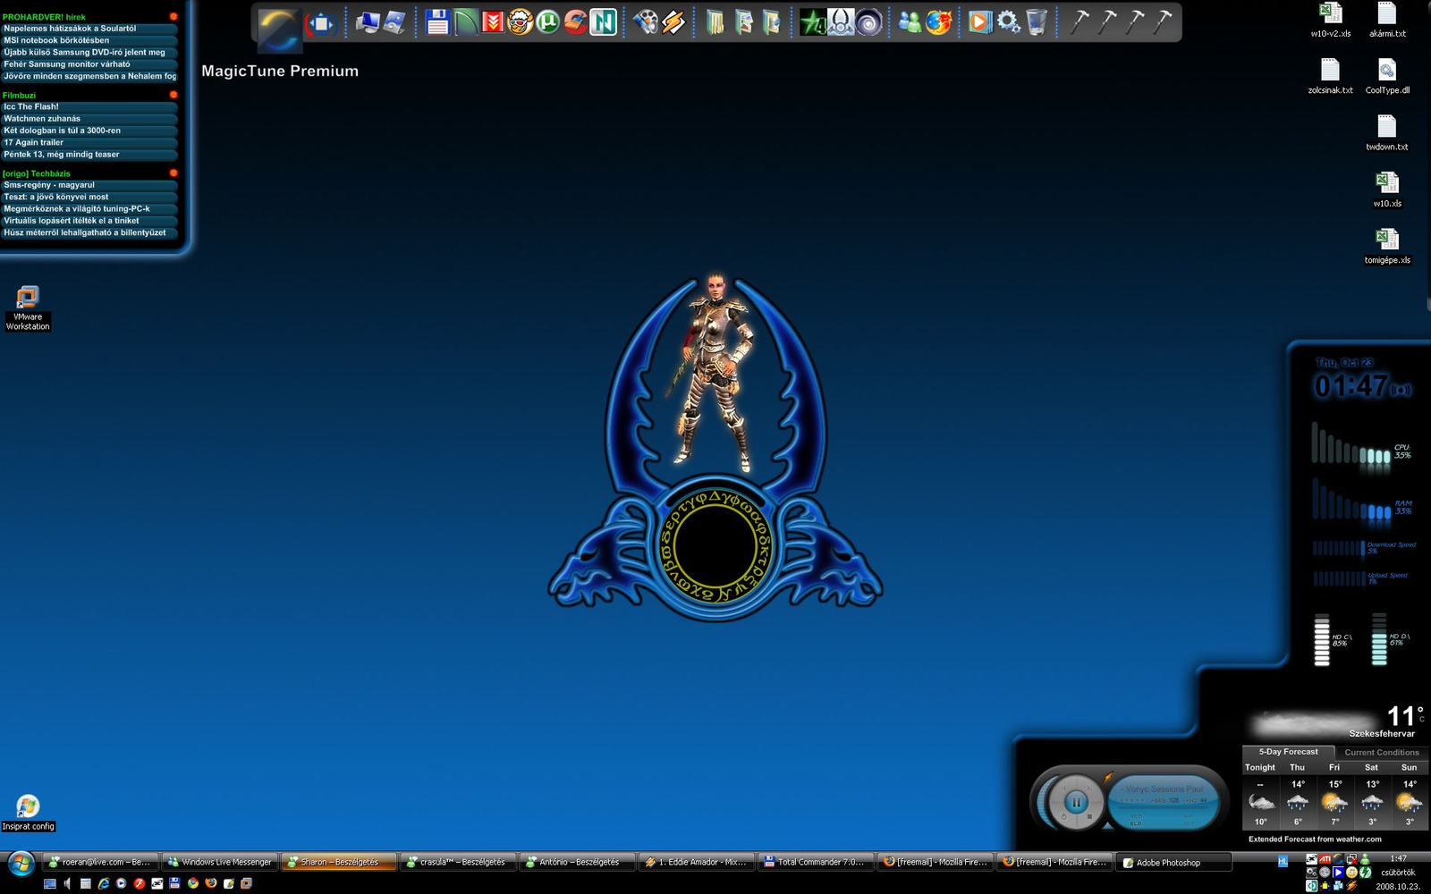Switch to roeran@live.com taskbar window
Viewport: 1431px width, 894px height.
[100, 862]
